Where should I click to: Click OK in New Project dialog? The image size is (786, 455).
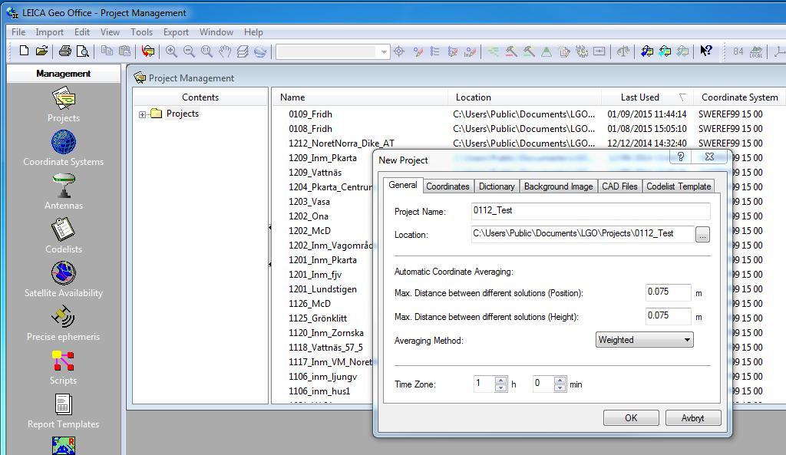pos(631,418)
